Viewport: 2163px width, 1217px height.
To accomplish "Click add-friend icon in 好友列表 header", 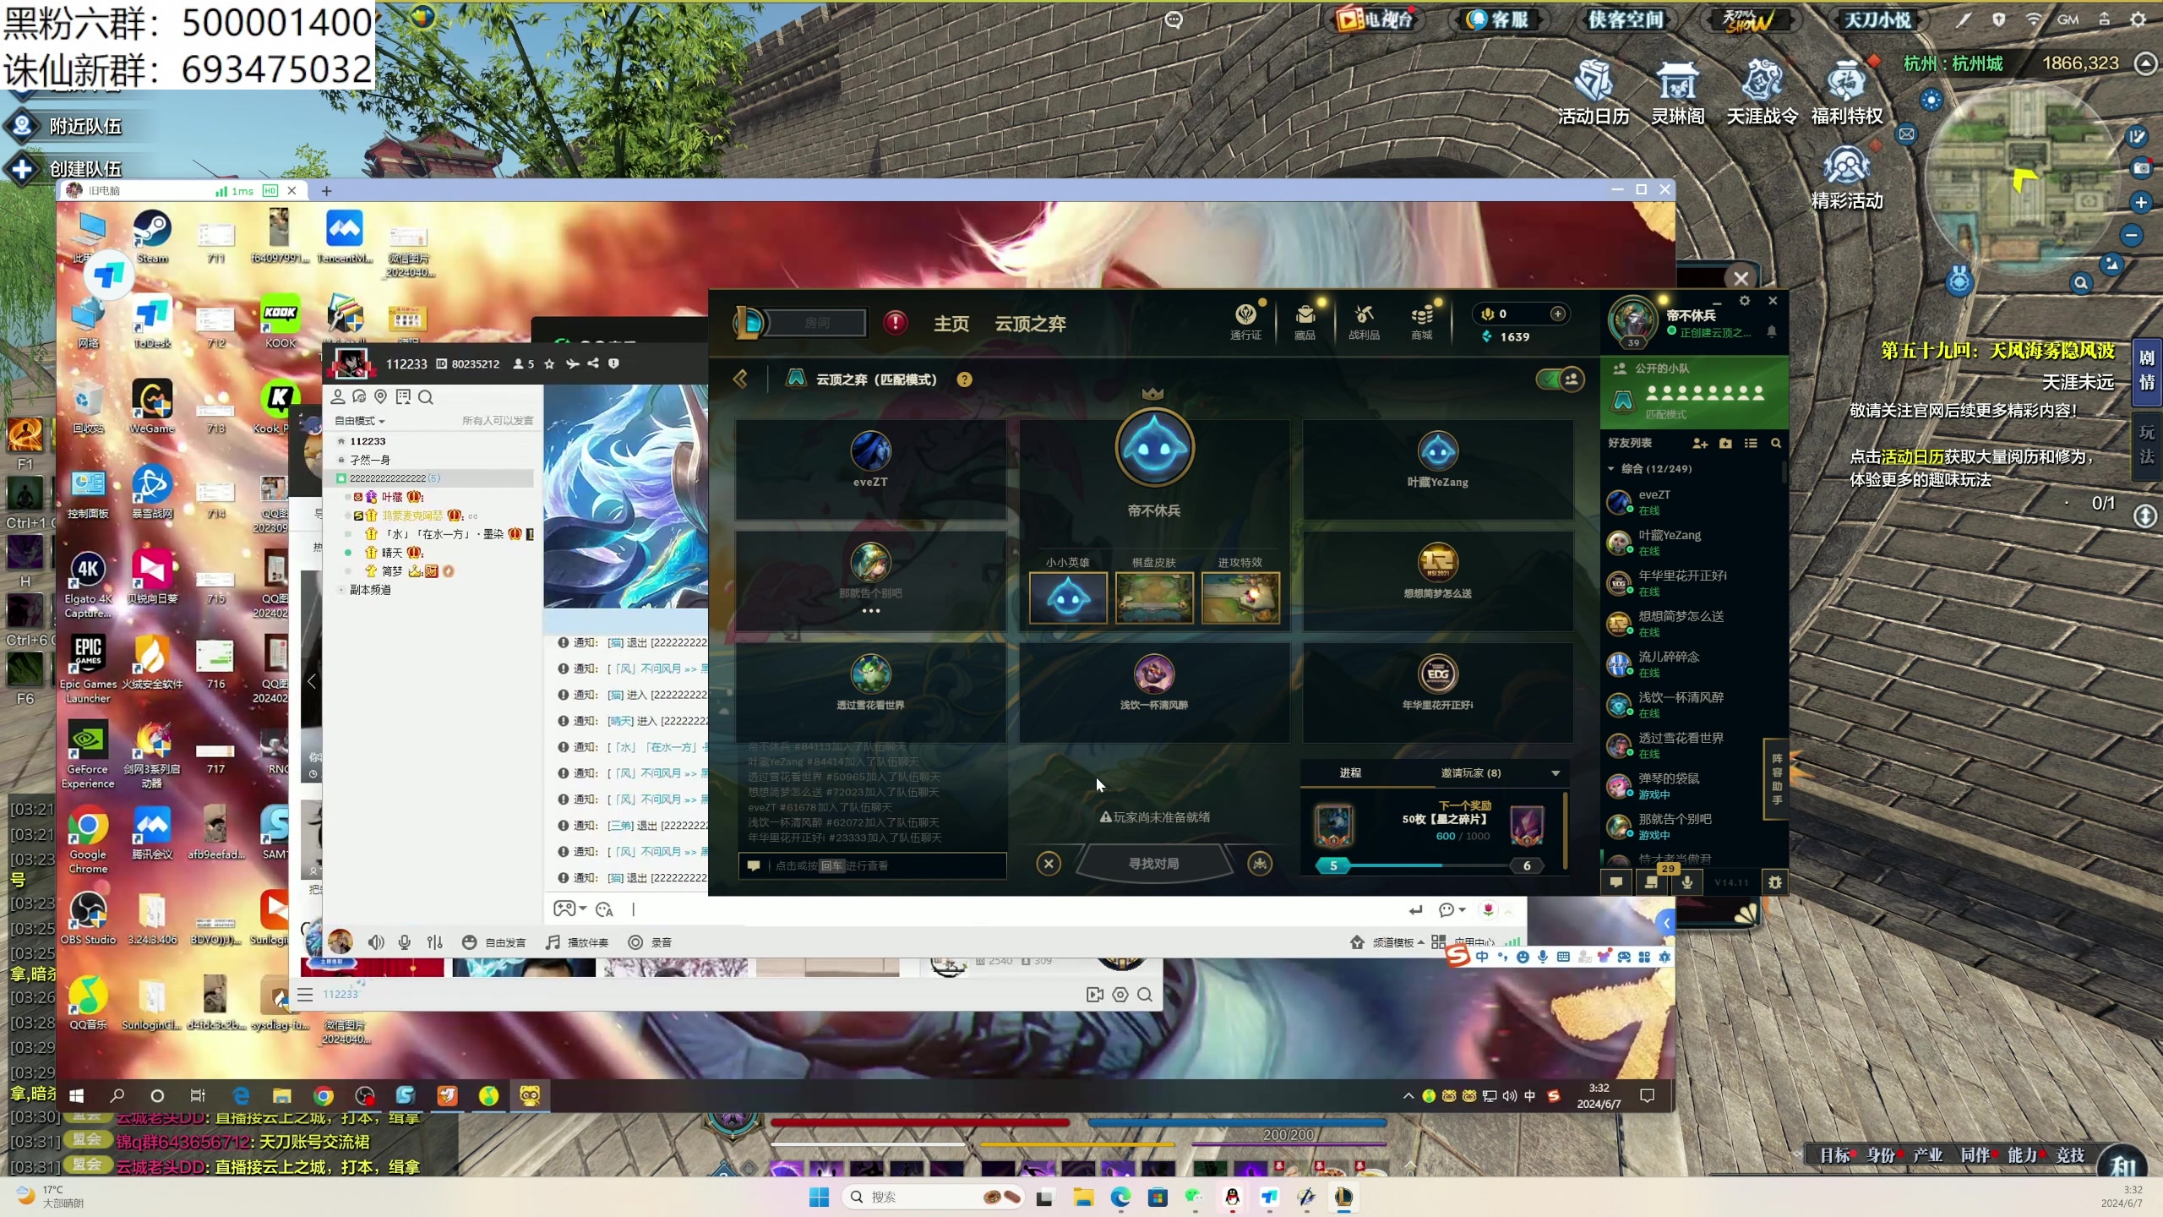I will point(1700,444).
